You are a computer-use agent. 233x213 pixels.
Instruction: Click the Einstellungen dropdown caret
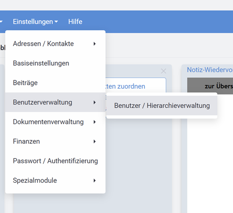[56, 21]
